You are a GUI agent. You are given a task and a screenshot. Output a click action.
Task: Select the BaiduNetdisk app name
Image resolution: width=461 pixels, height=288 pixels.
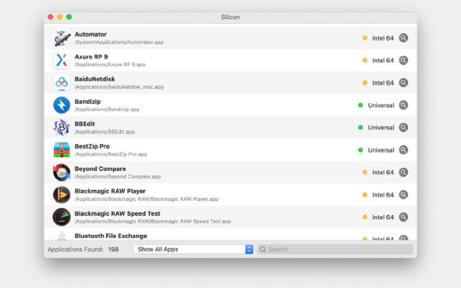(x=95, y=79)
